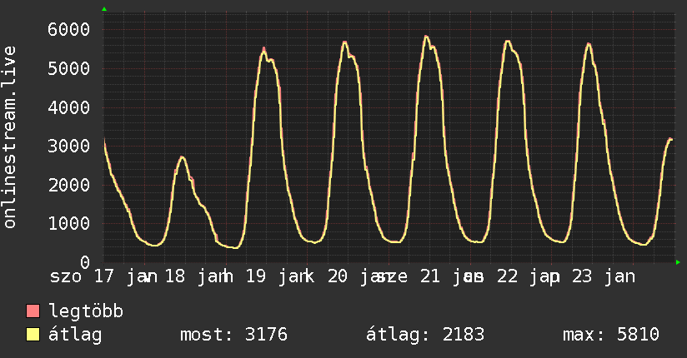Click green arrow at top of y-axis

[104, 9]
